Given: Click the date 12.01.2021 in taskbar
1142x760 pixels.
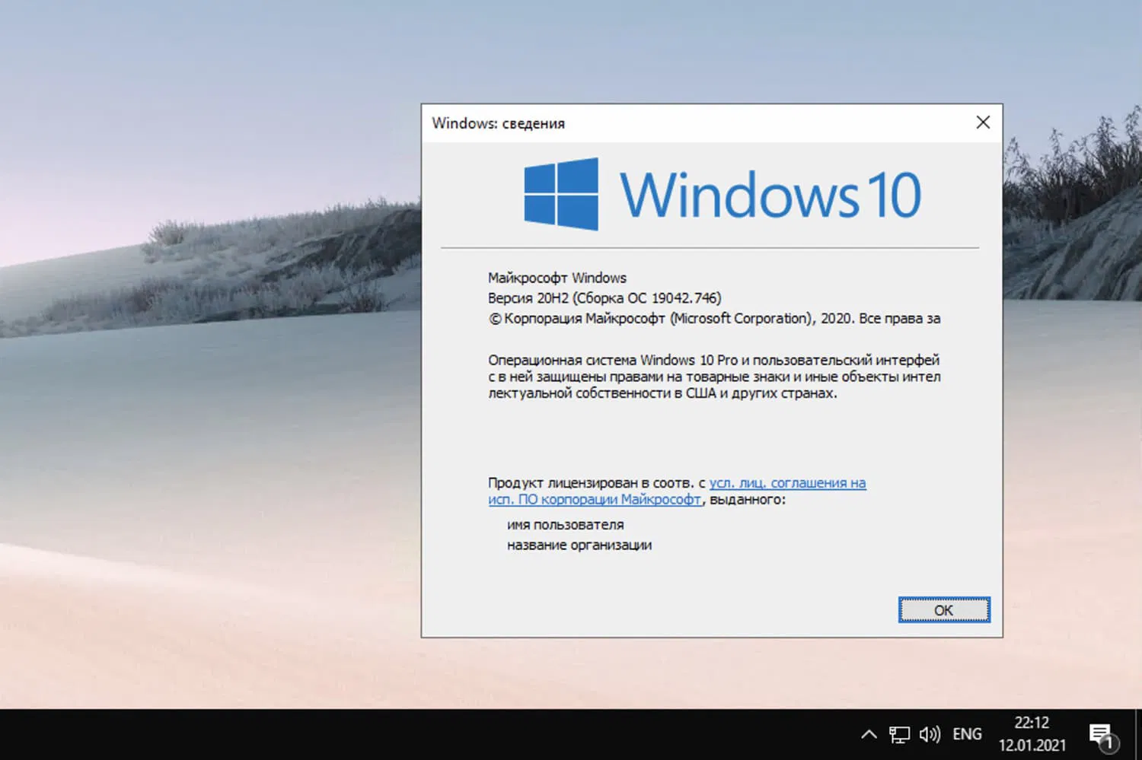Looking at the screenshot, I should (x=1032, y=744).
